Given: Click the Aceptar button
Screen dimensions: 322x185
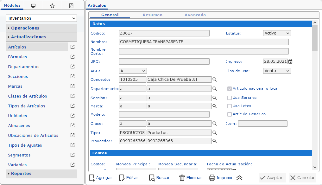Looking at the screenshot, I should tap(272, 178).
